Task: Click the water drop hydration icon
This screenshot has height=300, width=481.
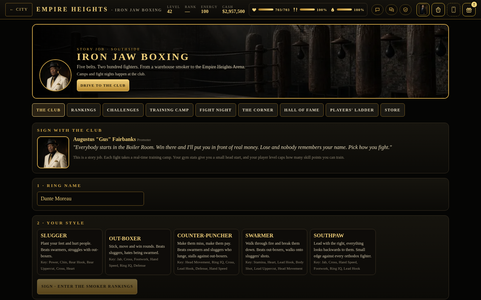Action: click(333, 10)
